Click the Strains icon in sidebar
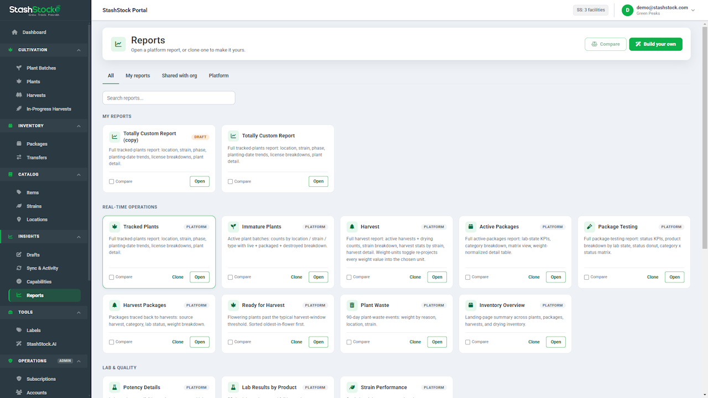Viewport: 708px width, 398px height. (x=19, y=206)
